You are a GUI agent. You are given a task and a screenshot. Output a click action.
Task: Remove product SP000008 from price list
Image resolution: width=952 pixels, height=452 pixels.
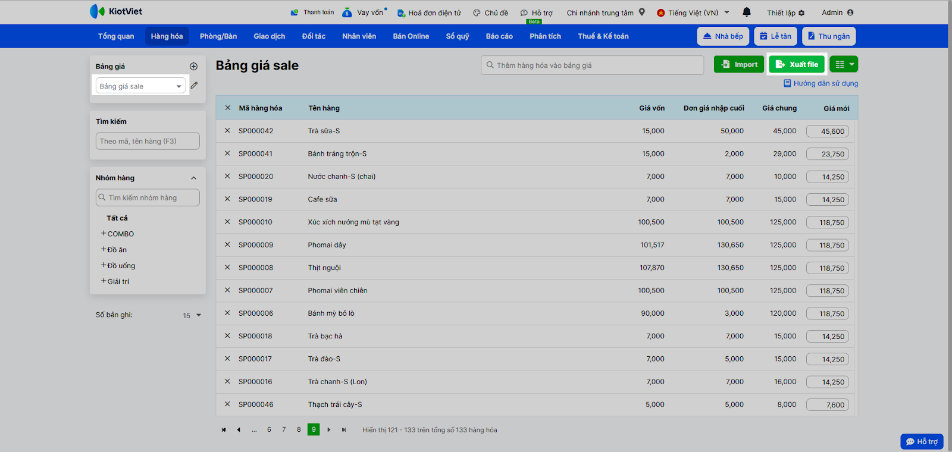227,268
